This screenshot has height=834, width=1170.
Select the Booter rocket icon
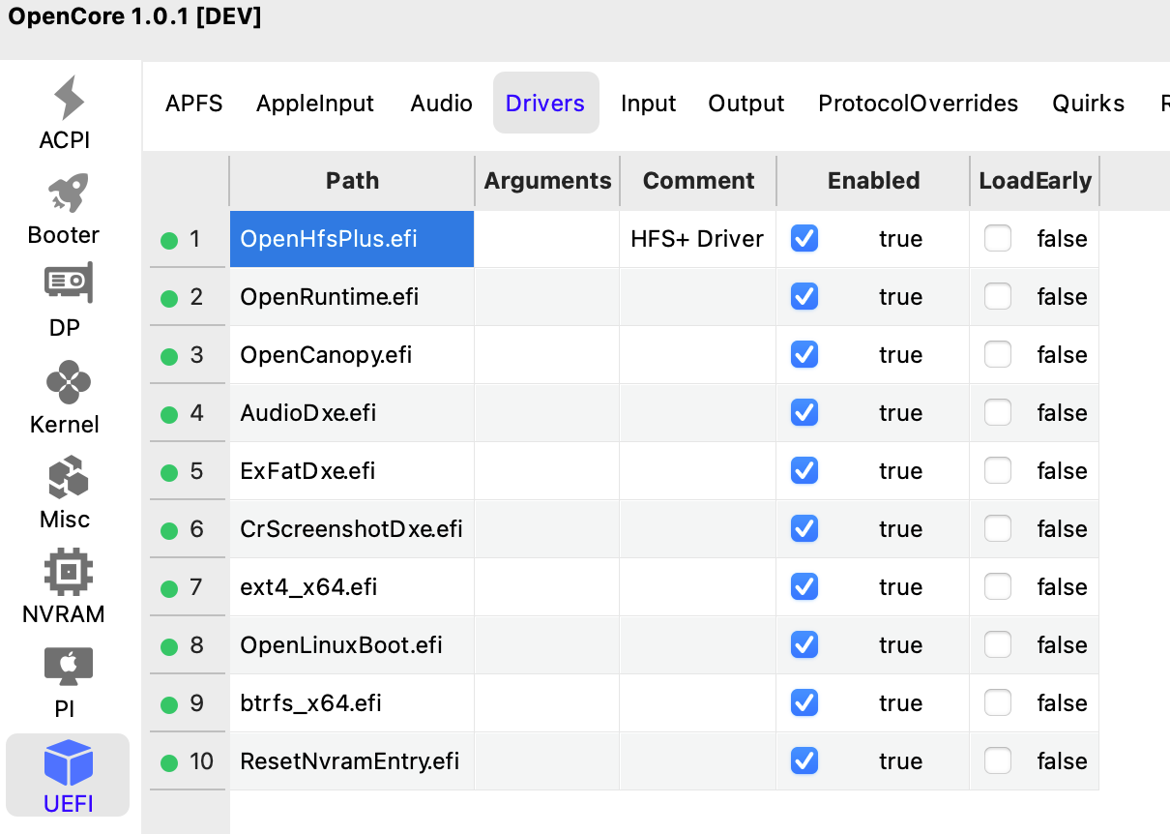point(67,194)
